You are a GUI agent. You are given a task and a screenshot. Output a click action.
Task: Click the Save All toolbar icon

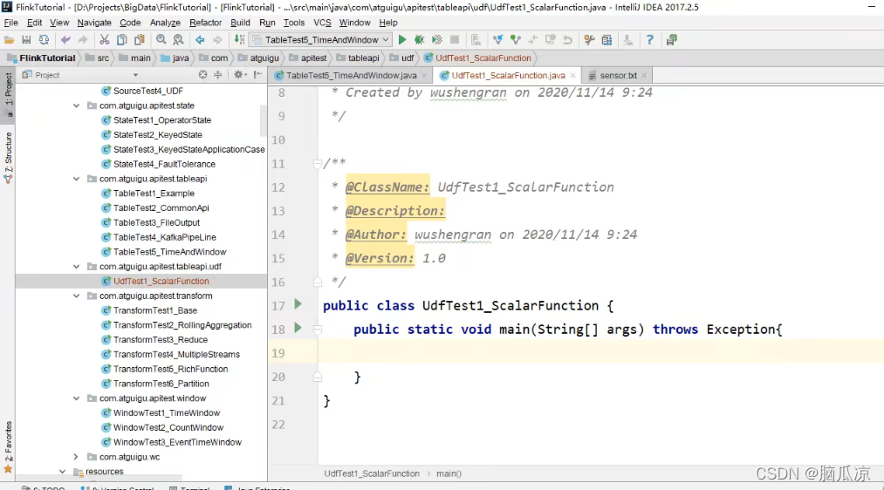[26, 40]
